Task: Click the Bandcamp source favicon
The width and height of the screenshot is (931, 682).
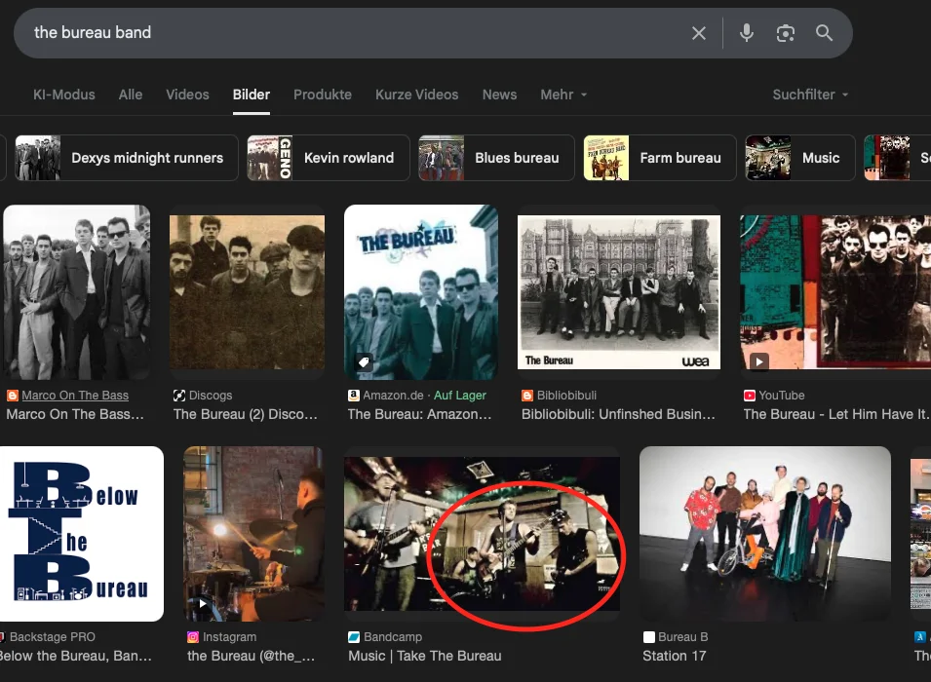Action: click(x=354, y=637)
